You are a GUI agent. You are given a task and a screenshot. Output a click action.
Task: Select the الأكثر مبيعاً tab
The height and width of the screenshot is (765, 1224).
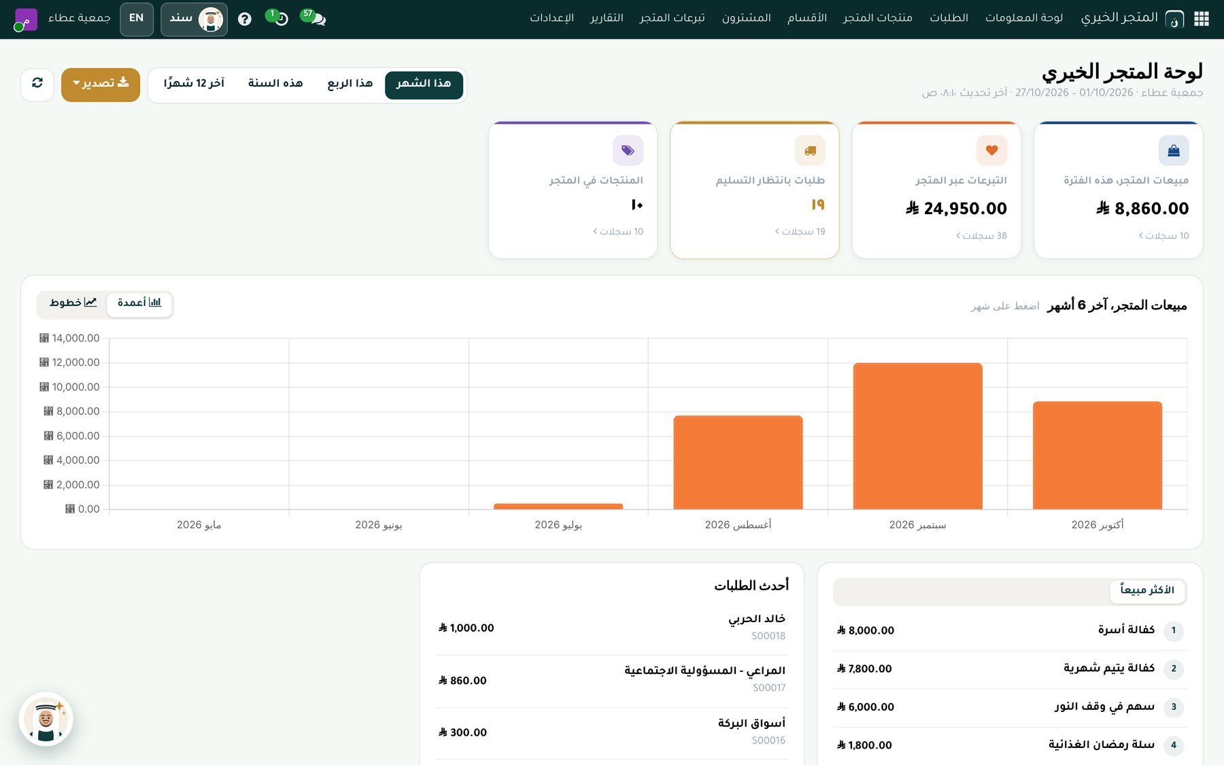coord(1147,590)
